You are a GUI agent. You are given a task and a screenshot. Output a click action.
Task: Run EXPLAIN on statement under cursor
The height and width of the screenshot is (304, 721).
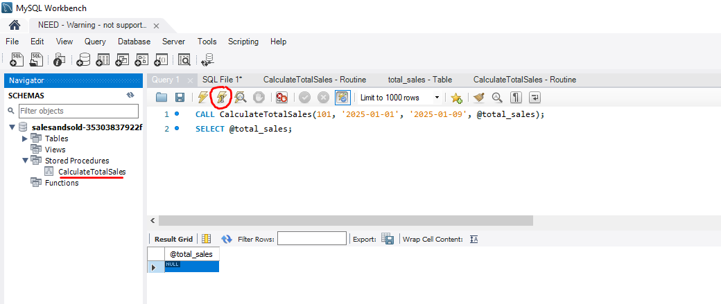240,97
